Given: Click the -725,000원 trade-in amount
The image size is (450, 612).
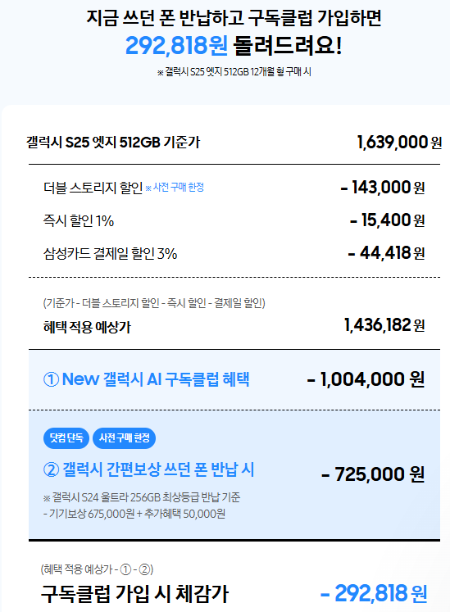Looking at the screenshot, I should [373, 474].
